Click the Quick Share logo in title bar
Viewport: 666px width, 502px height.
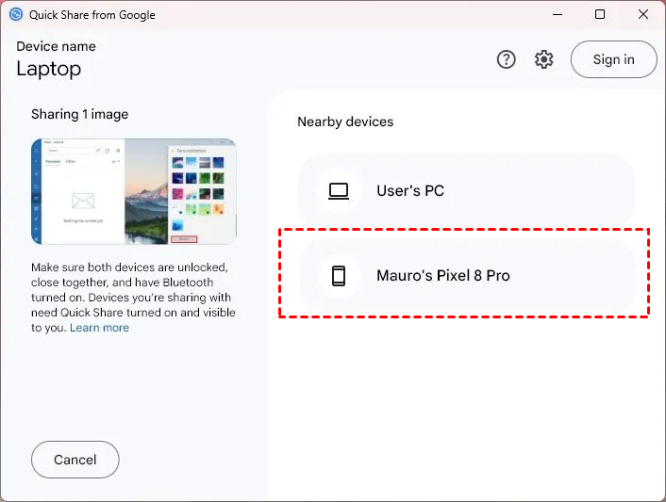coord(15,15)
